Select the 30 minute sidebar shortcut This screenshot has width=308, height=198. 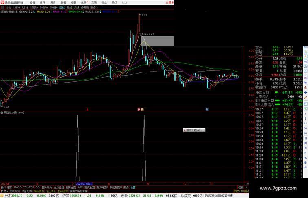[x=306, y=128]
